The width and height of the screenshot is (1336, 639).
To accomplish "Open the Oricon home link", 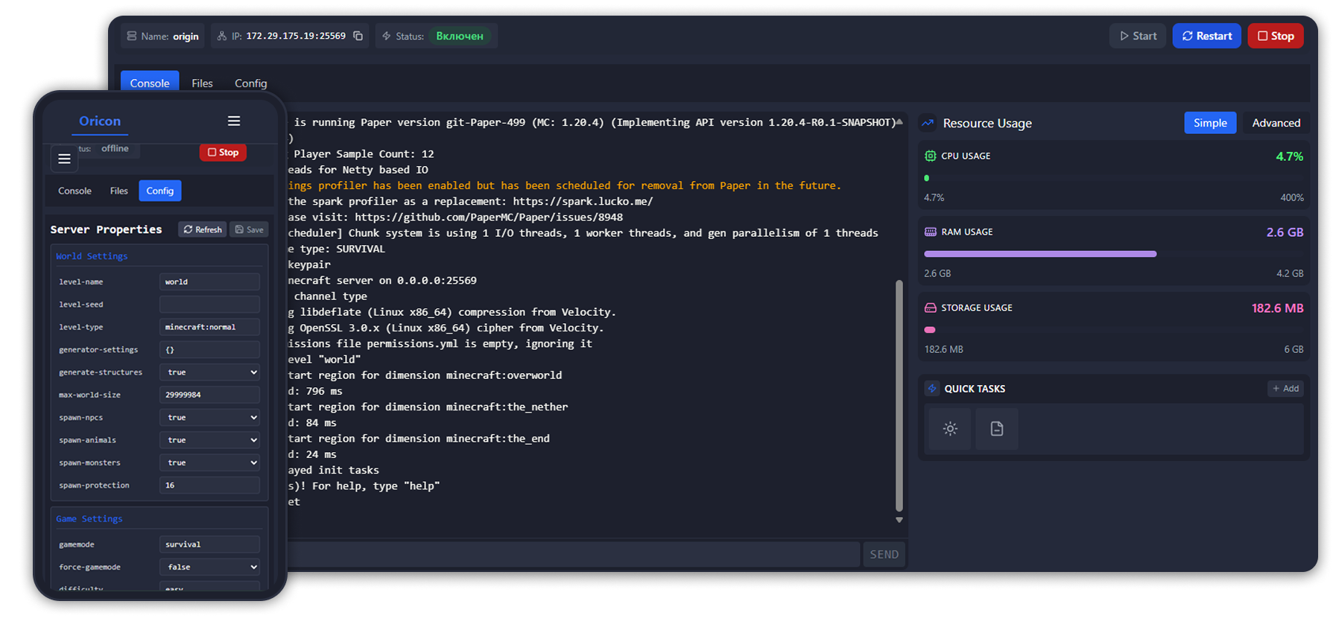I will (100, 121).
